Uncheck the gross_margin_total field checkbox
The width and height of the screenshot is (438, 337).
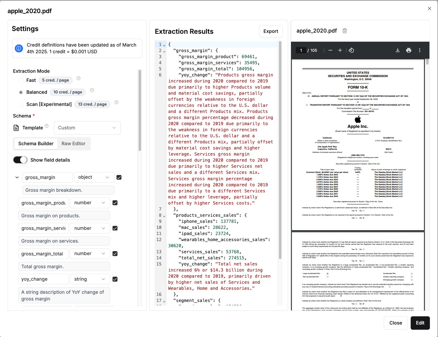pyautogui.click(x=115, y=254)
